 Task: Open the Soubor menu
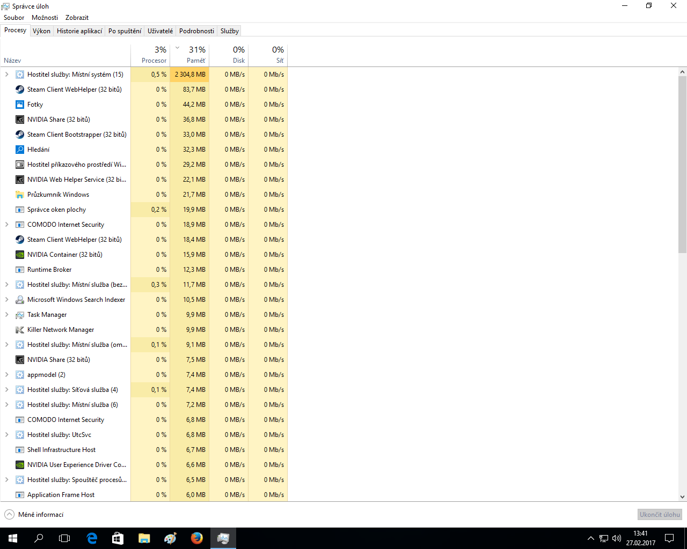(x=14, y=18)
